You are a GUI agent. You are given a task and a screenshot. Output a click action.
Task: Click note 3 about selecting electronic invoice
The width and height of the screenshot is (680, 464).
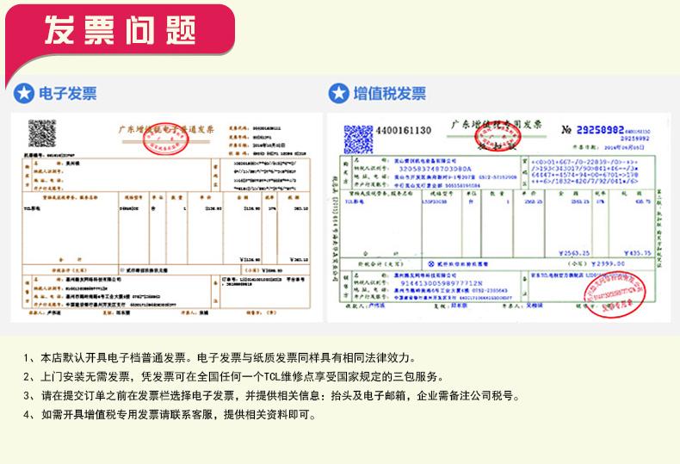274,395
